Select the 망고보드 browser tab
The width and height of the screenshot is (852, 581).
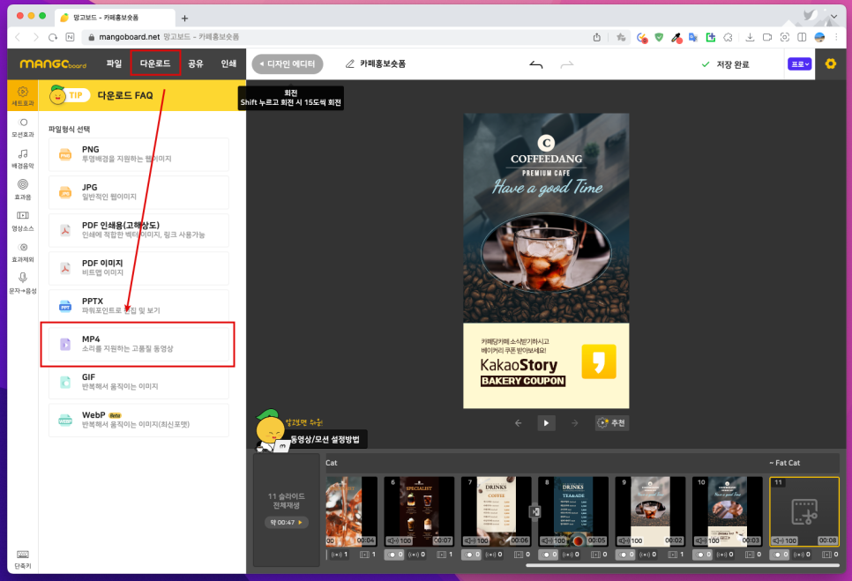pos(113,18)
